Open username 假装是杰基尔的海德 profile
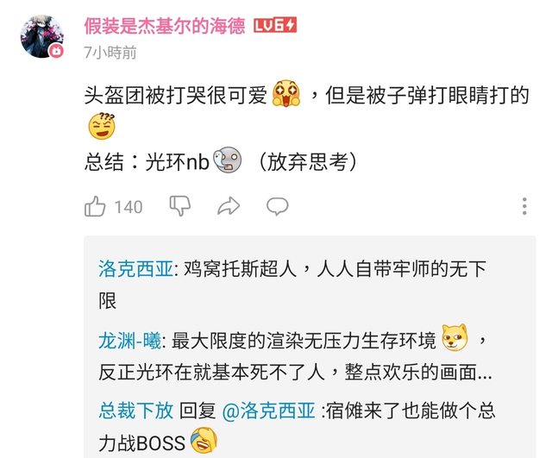 [165, 26]
